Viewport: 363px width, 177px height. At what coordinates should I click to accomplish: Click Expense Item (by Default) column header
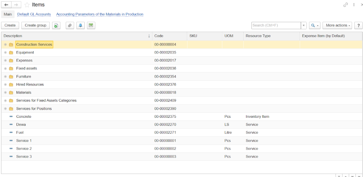click(331, 36)
